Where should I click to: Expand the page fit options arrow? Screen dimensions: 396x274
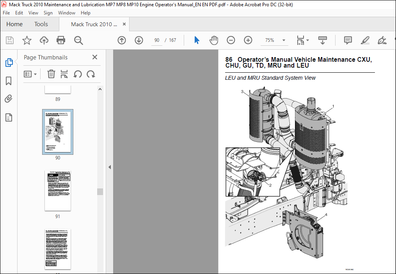[x=307, y=40]
